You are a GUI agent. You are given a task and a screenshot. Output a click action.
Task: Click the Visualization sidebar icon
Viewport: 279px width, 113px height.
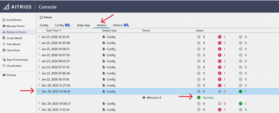(4, 66)
